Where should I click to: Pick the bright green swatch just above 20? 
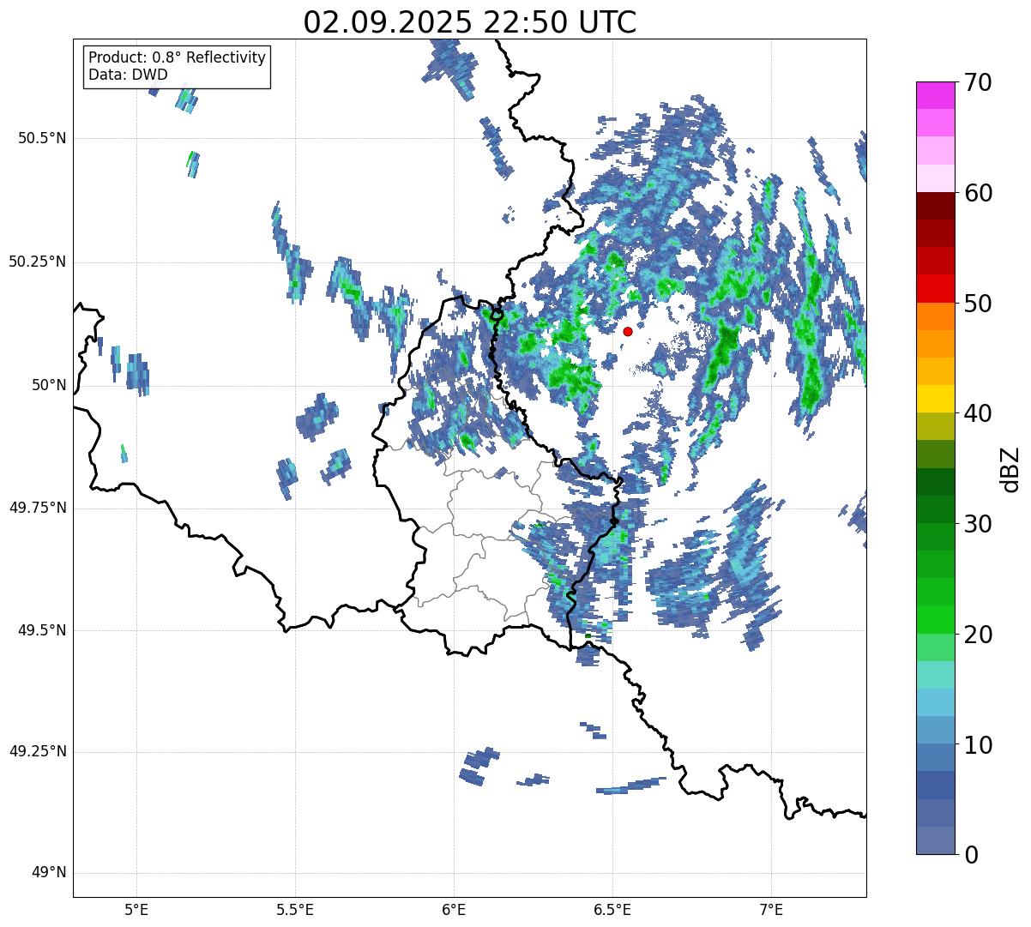(936, 619)
